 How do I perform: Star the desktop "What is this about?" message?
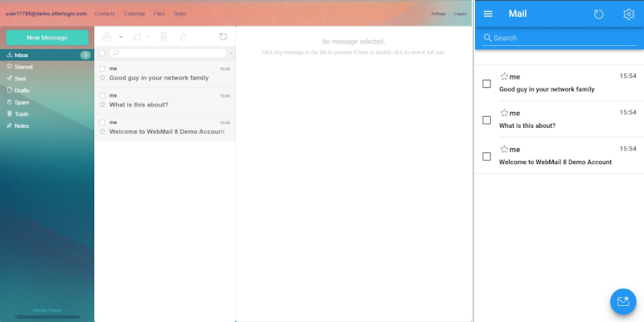102,105
